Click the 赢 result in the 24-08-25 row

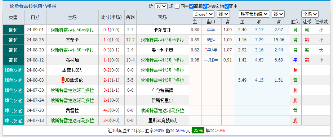[307, 40]
